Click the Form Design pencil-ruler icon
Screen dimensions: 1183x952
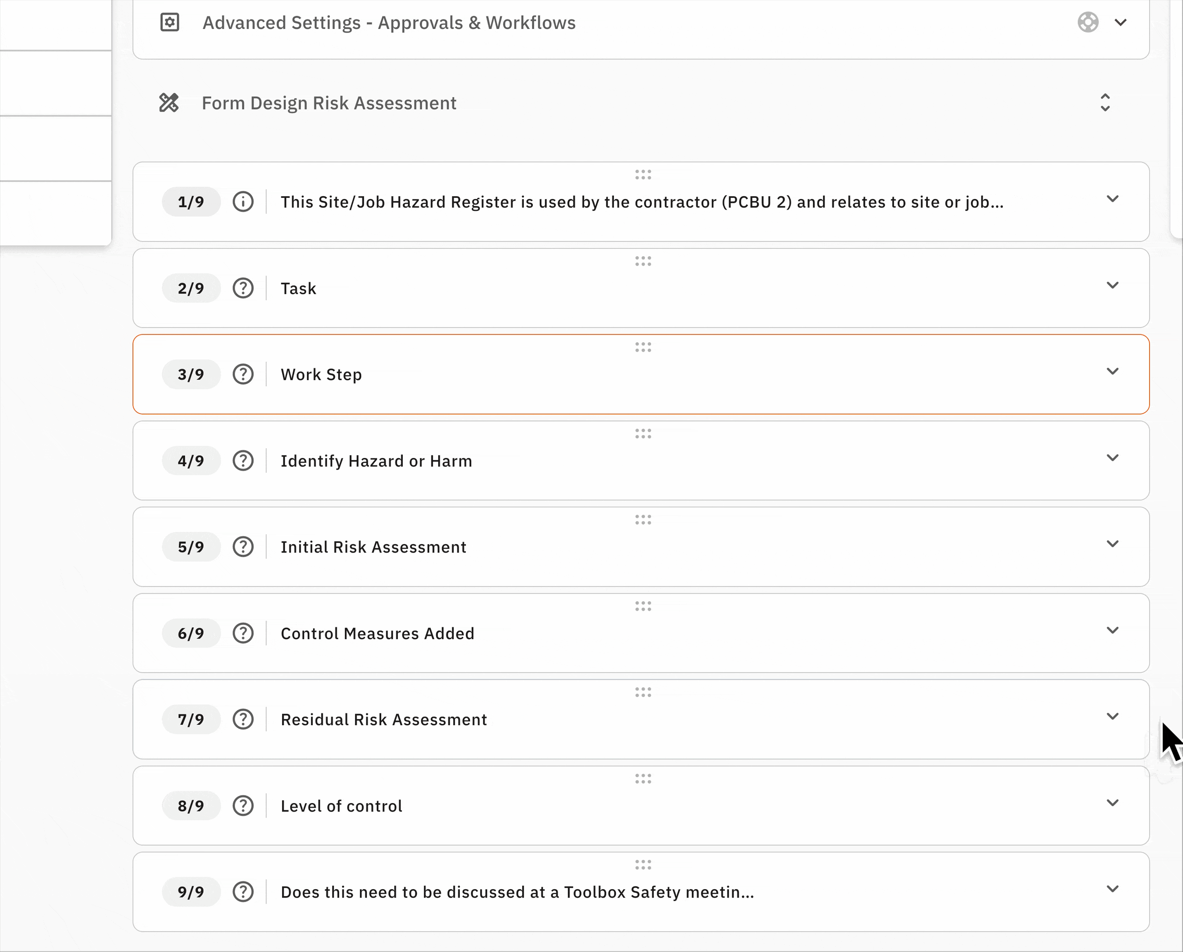169,102
